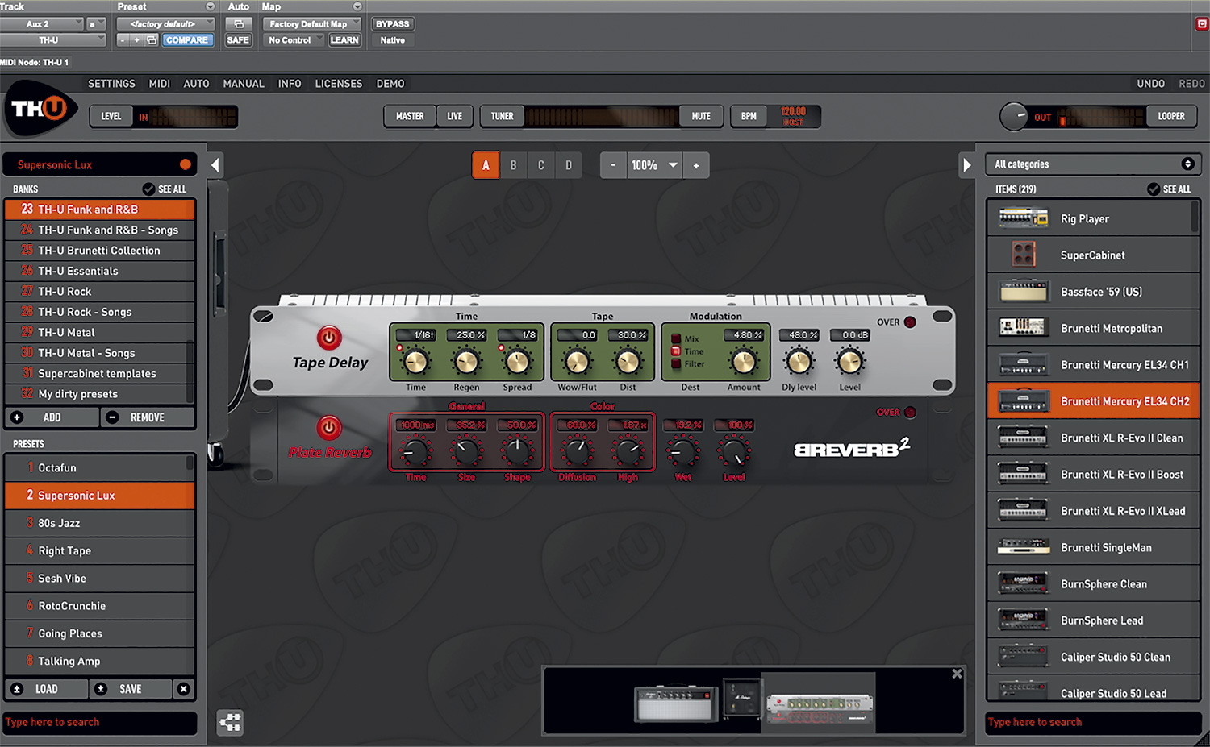Select the Bassface '59 (US) amp
The height and width of the screenshot is (747, 1210).
click(x=1093, y=291)
